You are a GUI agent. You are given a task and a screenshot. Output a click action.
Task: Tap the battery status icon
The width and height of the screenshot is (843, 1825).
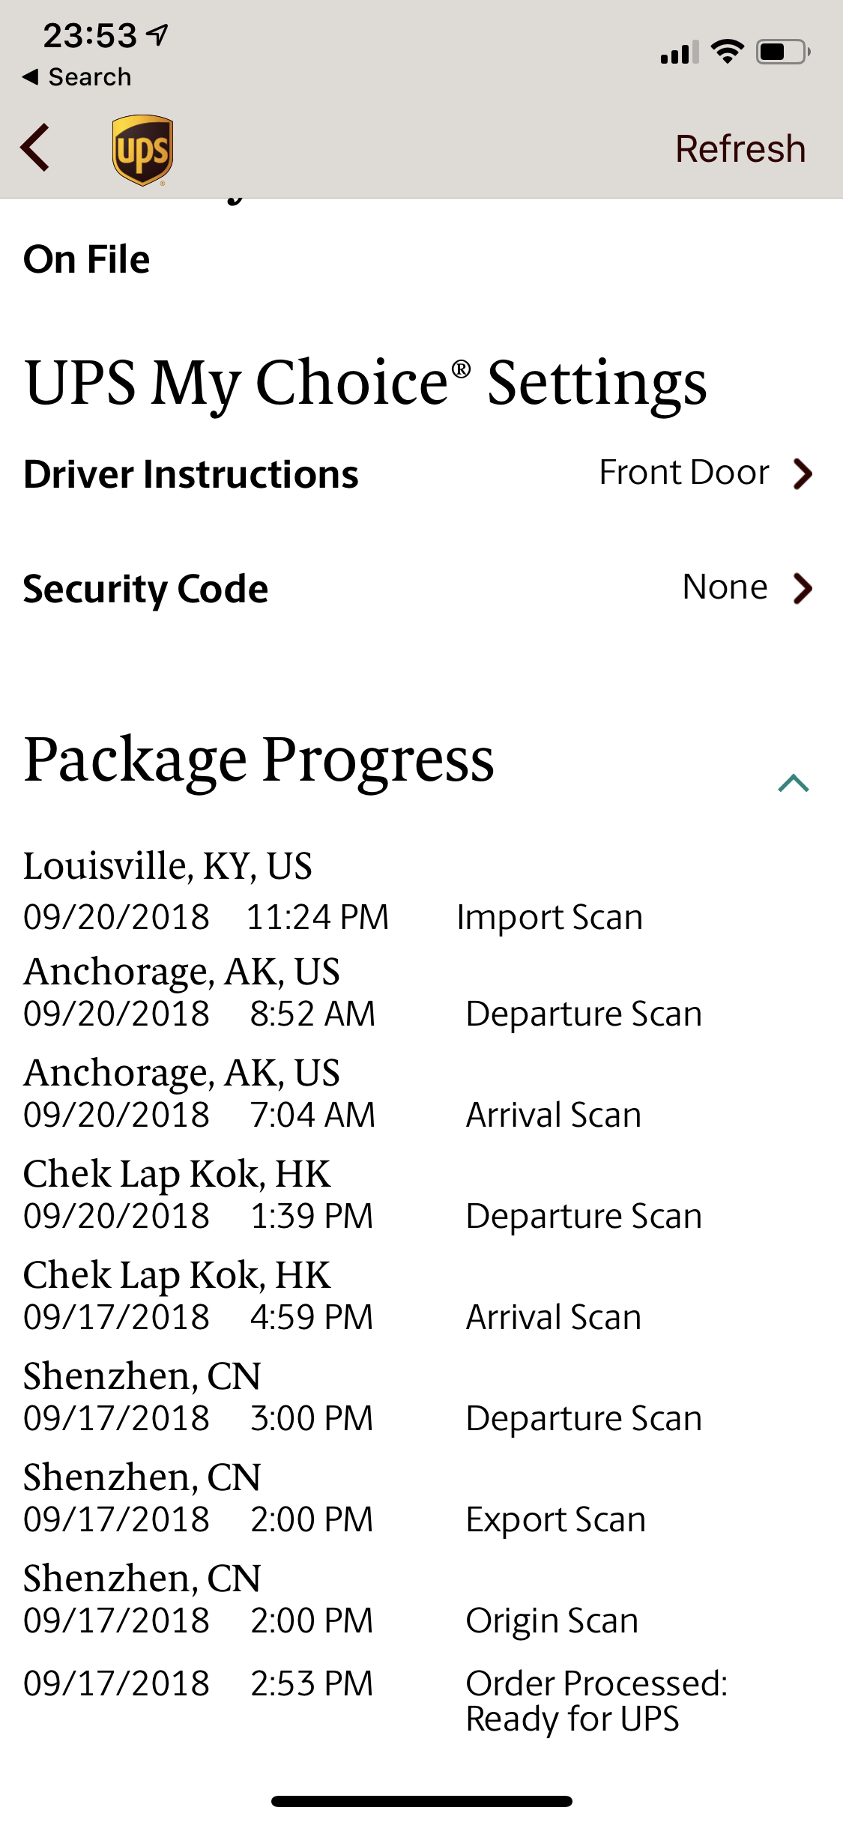point(783,52)
